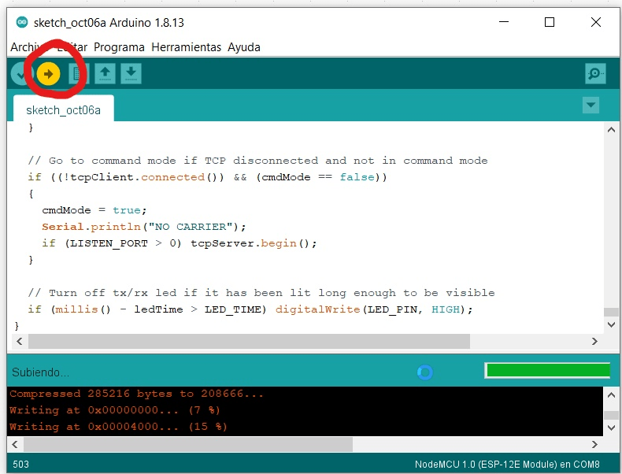This screenshot has width=622, height=474.
Task: Click the "NO CARRIER" string in code
Action: click(187, 227)
